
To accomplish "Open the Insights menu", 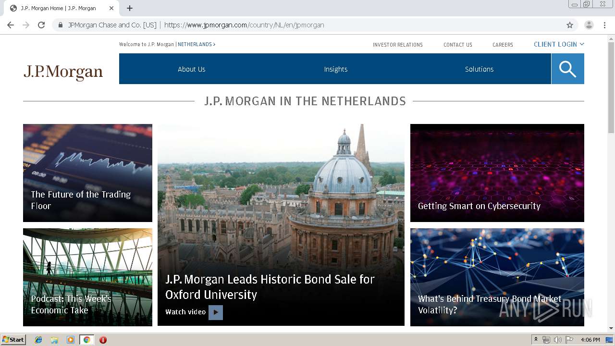I will [335, 69].
